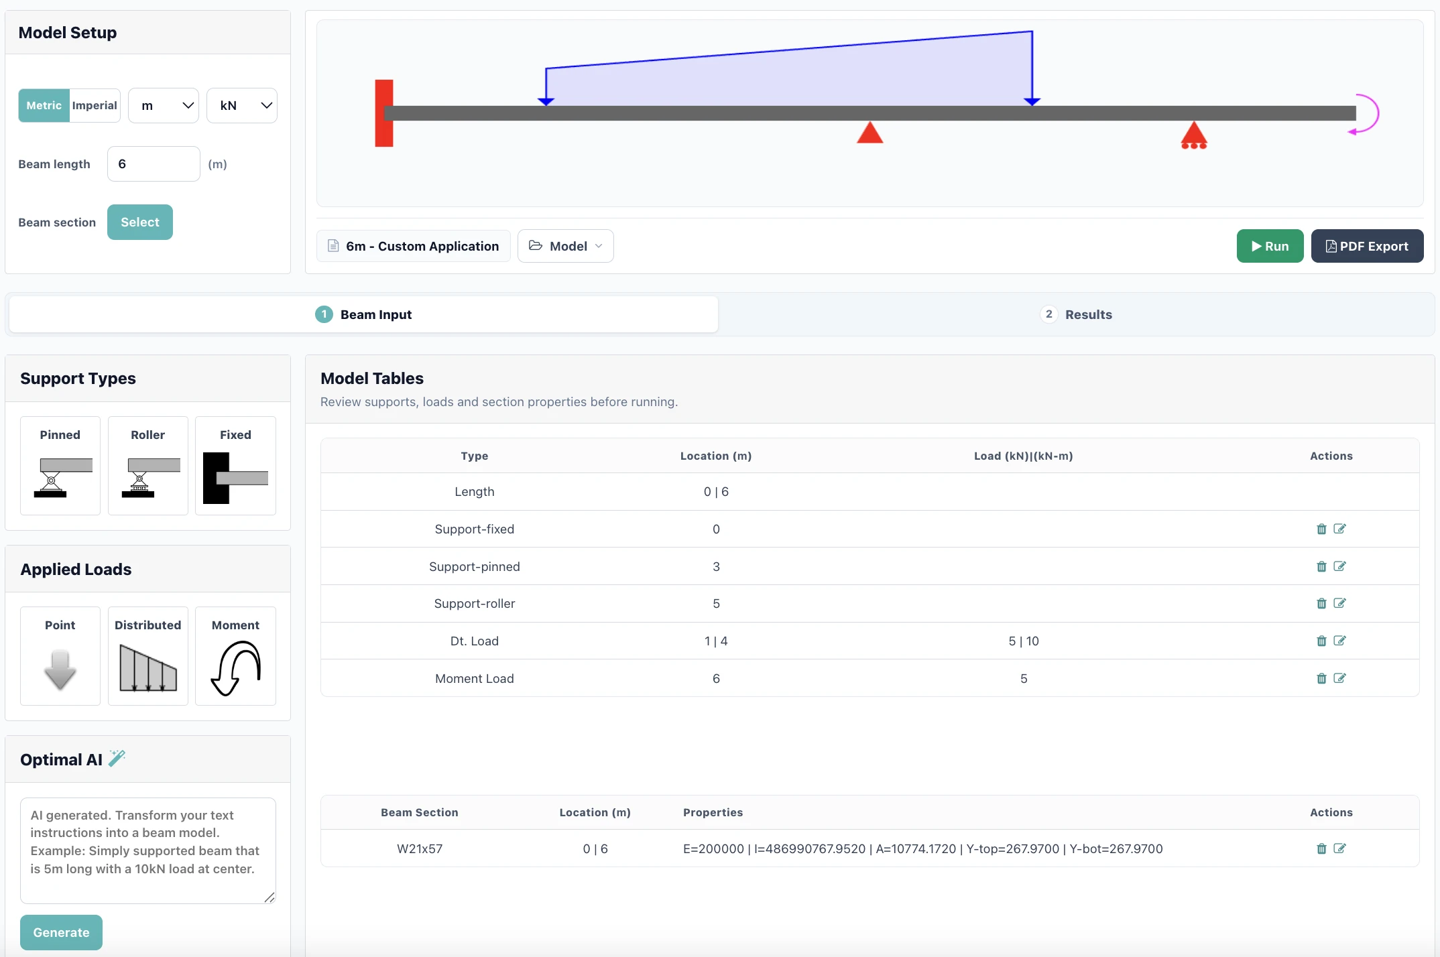The image size is (1440, 957).
Task: Focus the Beam length input field
Action: [154, 164]
